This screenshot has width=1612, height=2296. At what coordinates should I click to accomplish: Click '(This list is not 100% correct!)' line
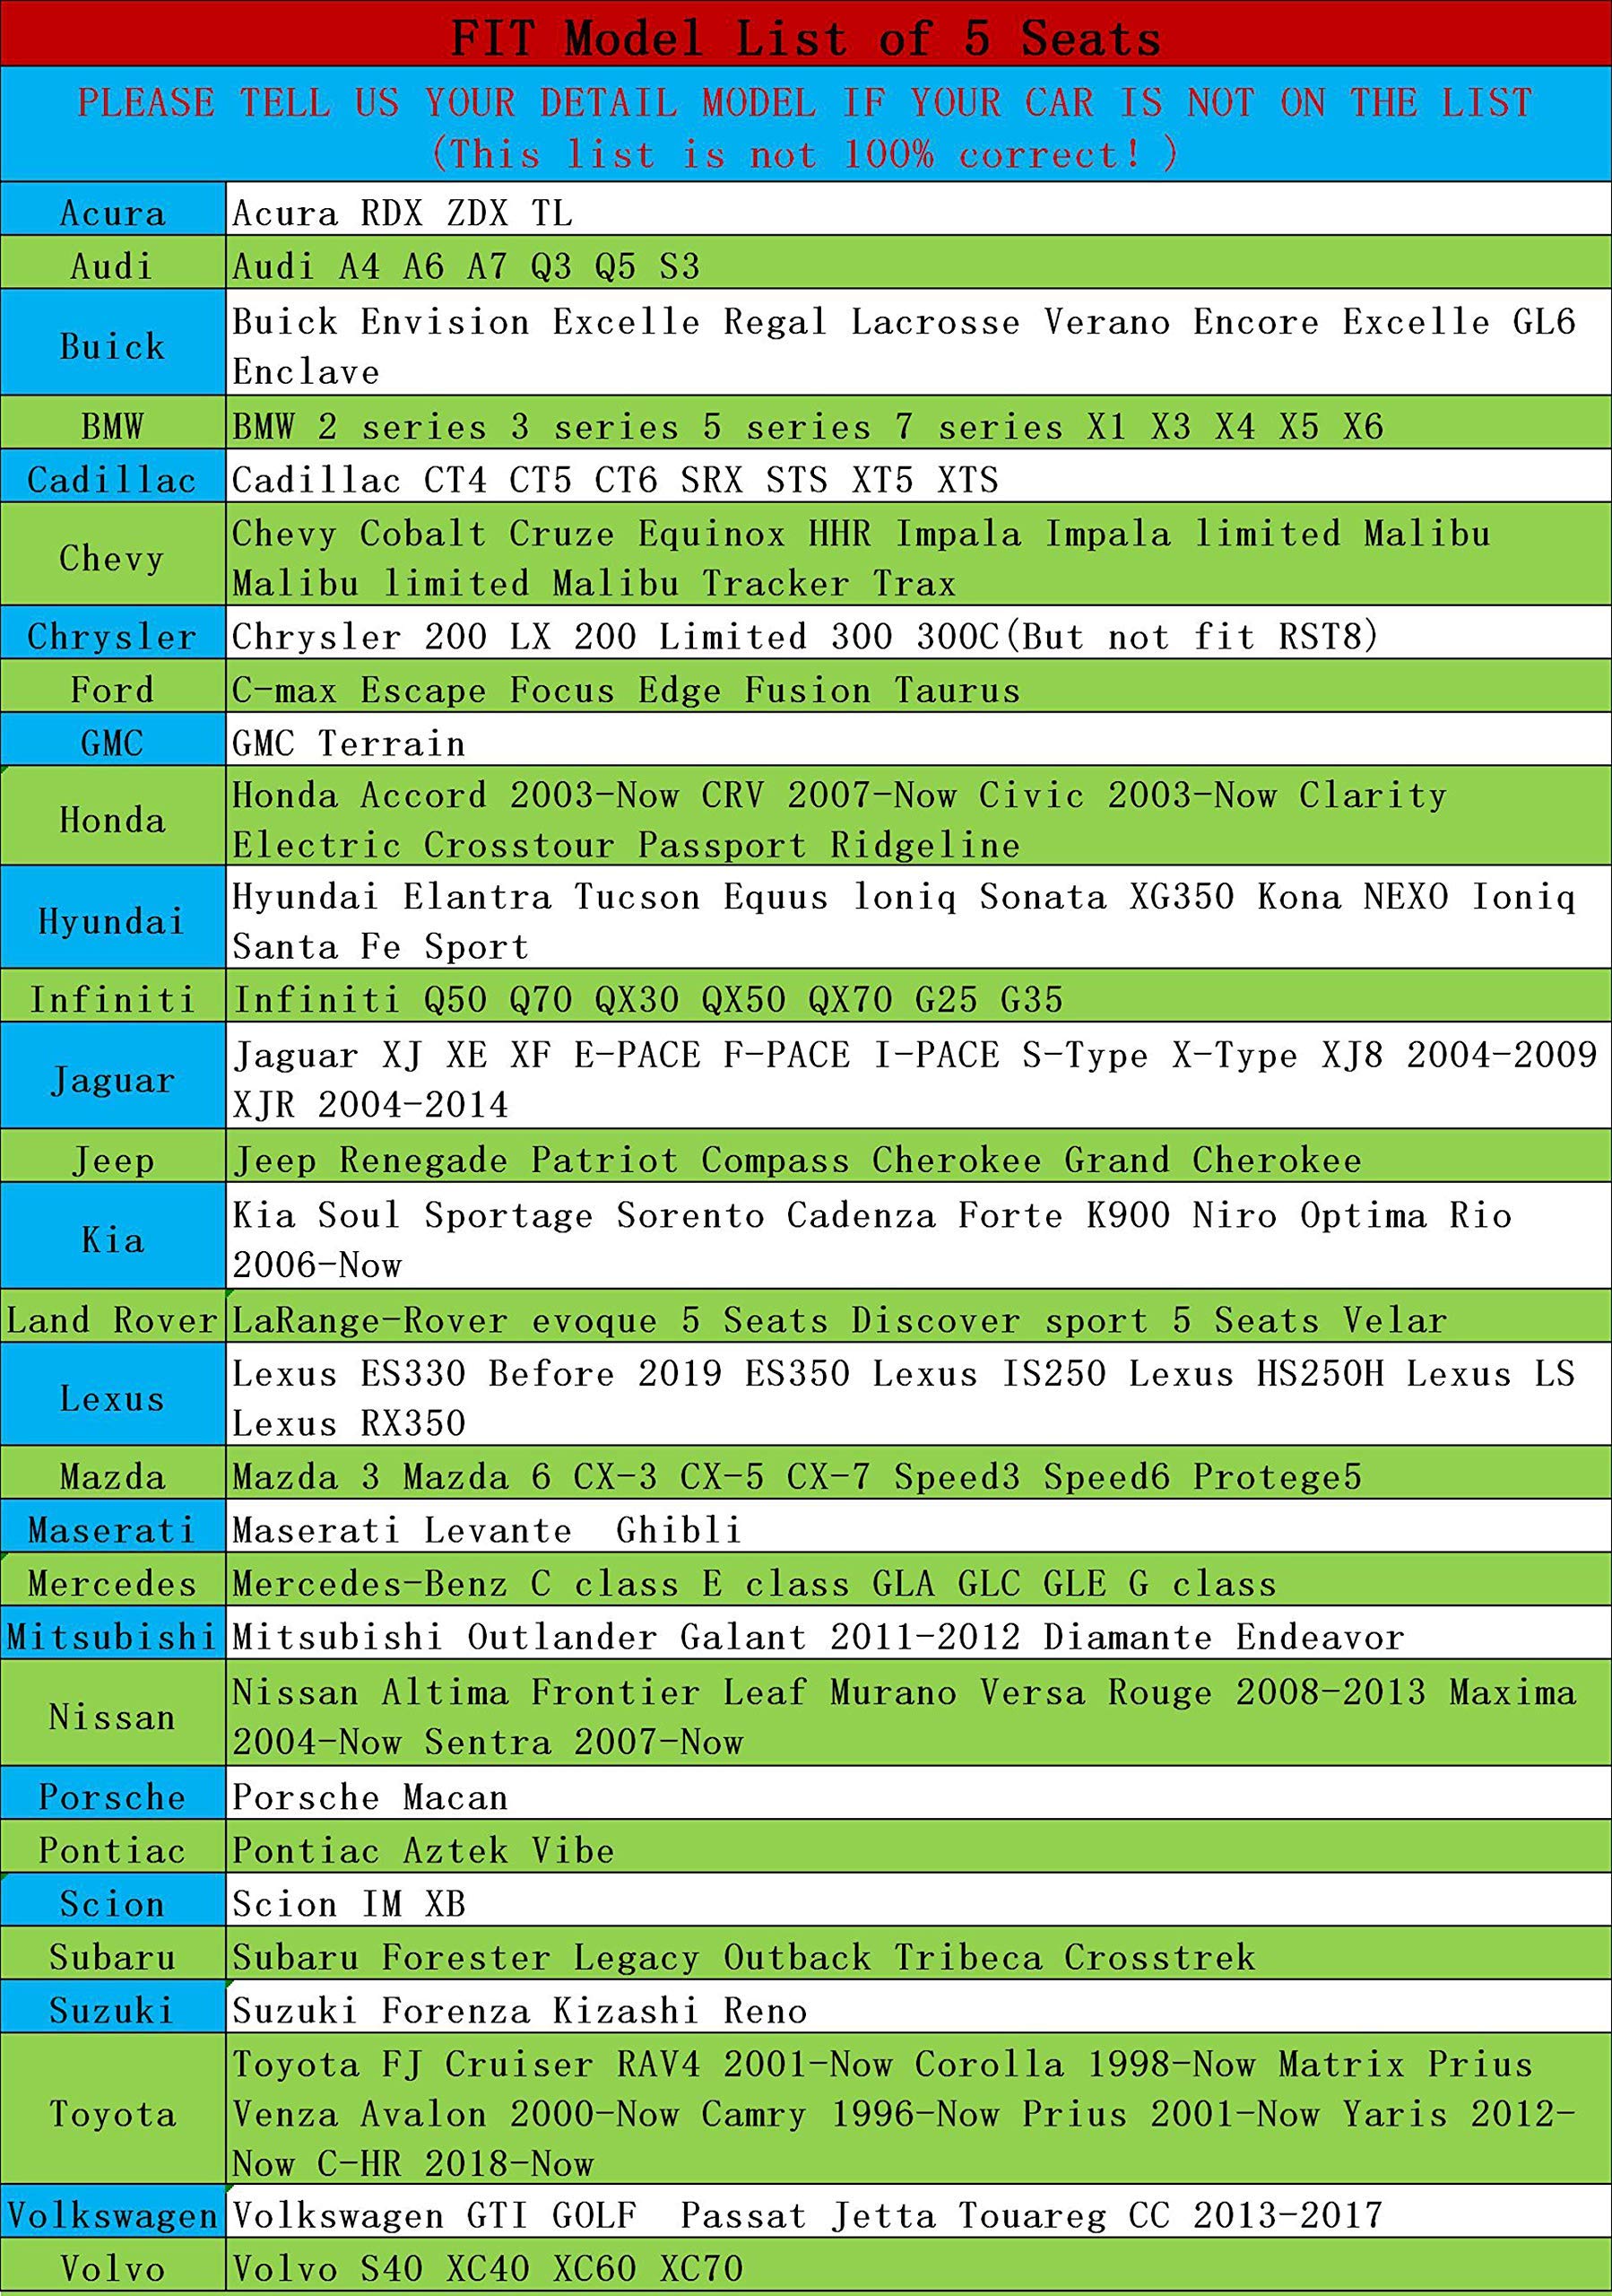tap(805, 154)
